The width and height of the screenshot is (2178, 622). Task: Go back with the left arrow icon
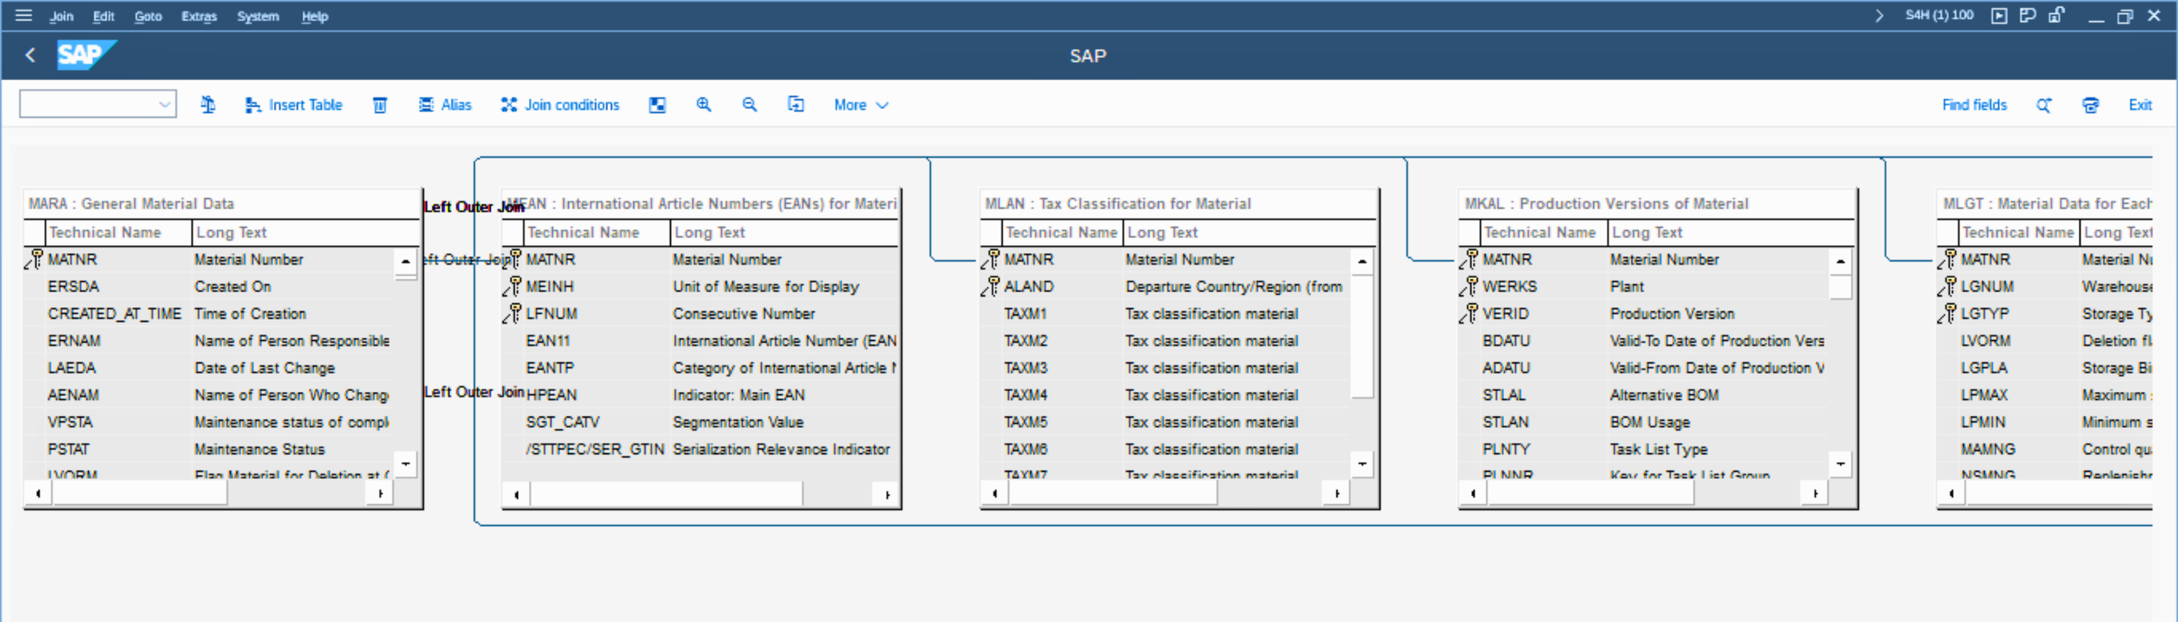[x=30, y=56]
